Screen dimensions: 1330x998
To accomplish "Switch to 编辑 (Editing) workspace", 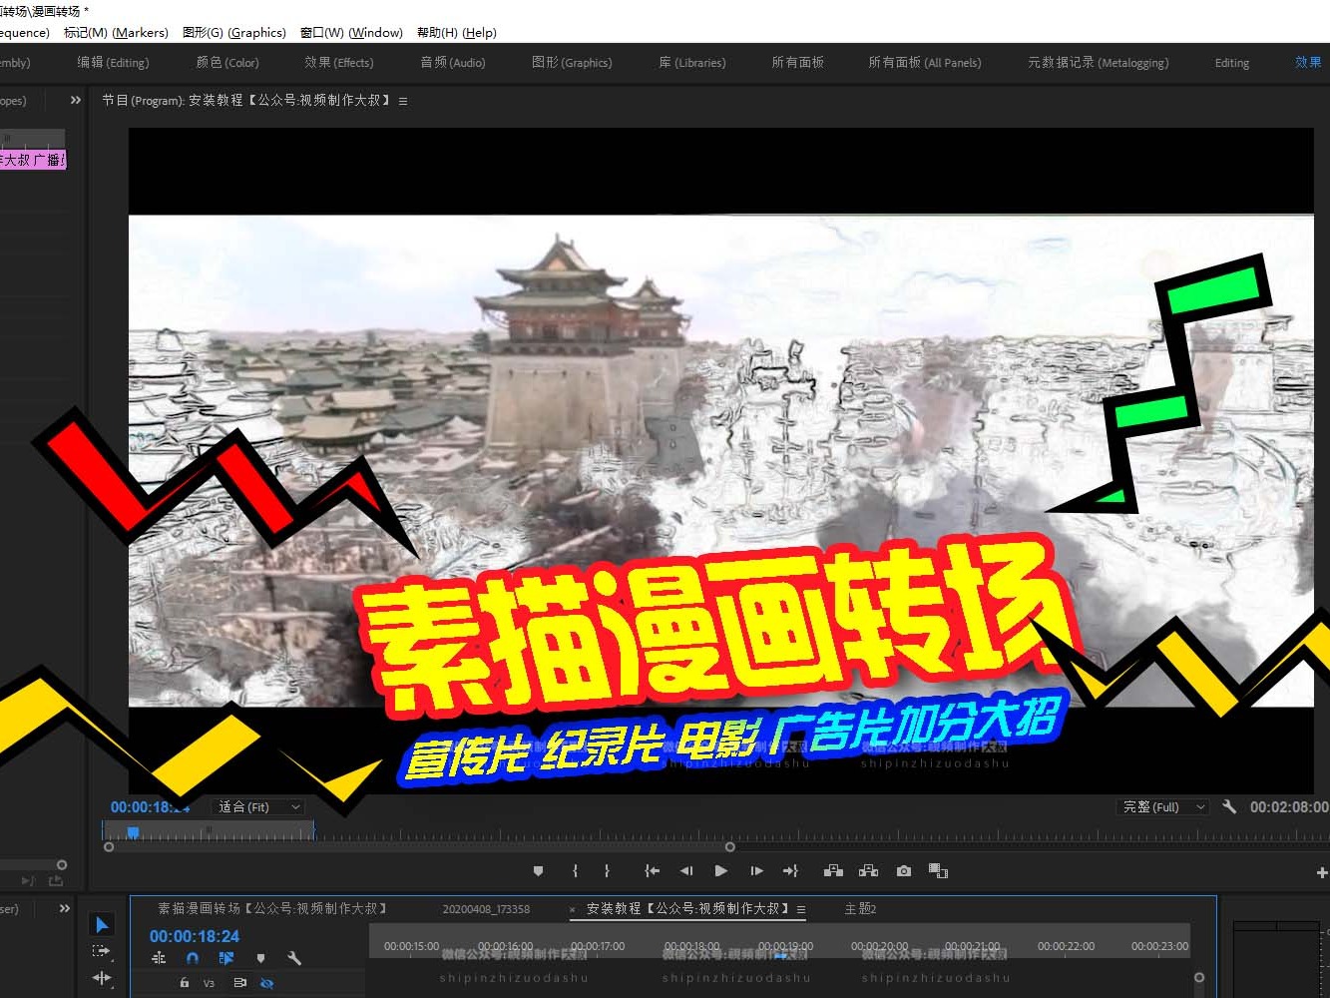I will pyautogui.click(x=113, y=62).
